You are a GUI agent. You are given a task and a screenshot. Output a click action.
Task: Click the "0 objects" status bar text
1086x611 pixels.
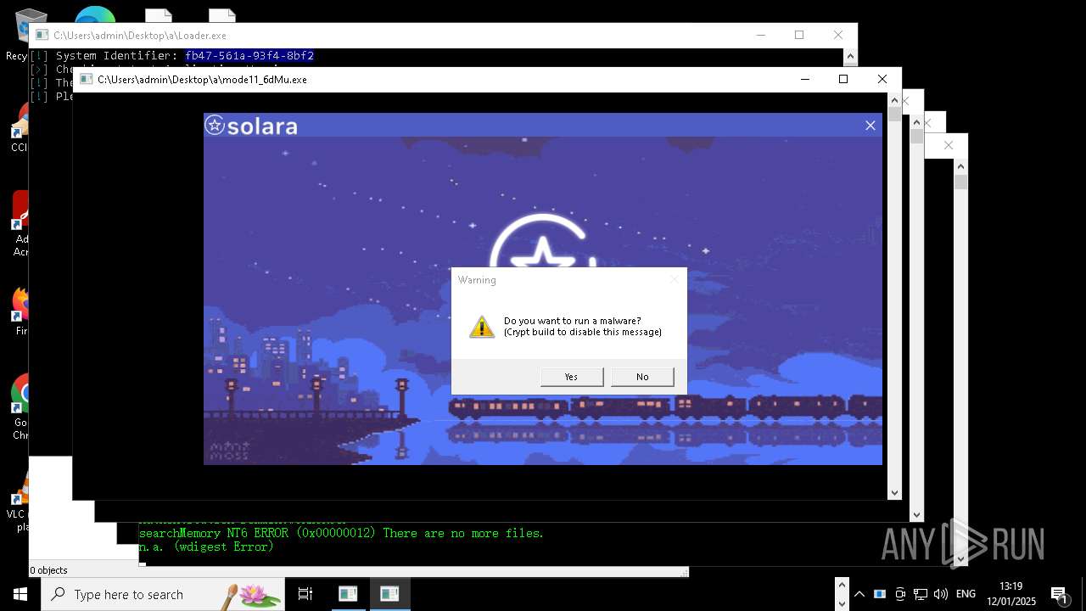click(x=48, y=570)
